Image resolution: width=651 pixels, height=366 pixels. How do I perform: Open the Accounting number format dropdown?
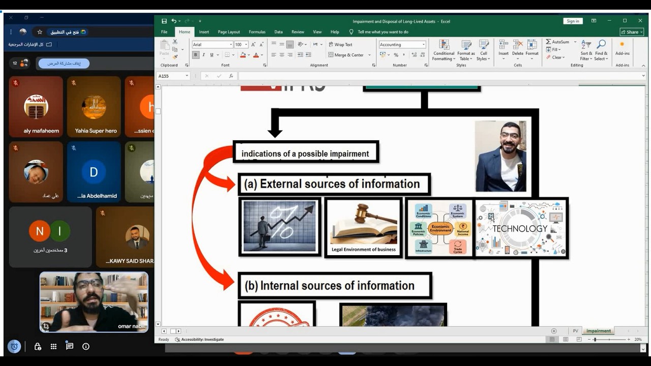tap(423, 45)
